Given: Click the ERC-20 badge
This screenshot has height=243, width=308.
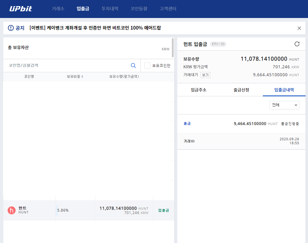Looking at the screenshot, I should tap(218, 44).
